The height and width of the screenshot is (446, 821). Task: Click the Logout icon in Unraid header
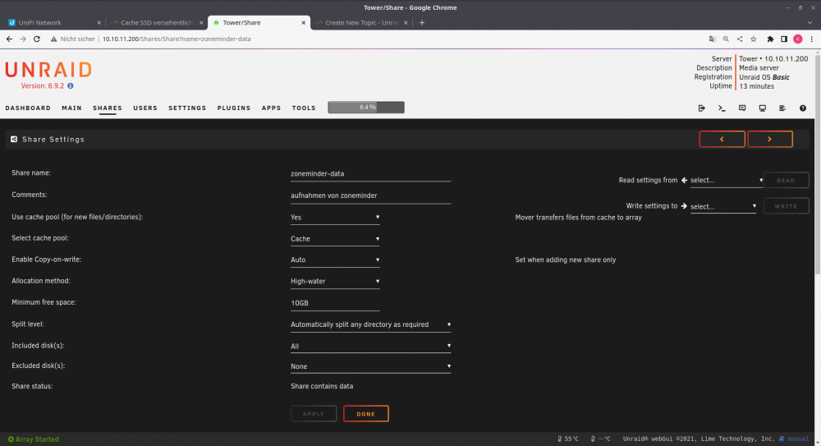pos(702,108)
